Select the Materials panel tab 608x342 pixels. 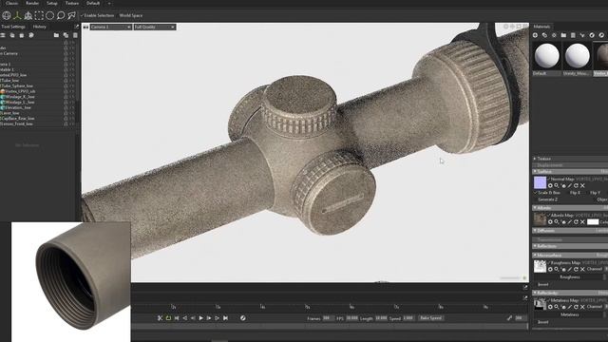pos(541,27)
